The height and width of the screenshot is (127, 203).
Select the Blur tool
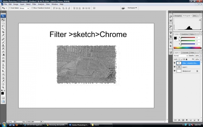pos(3,58)
